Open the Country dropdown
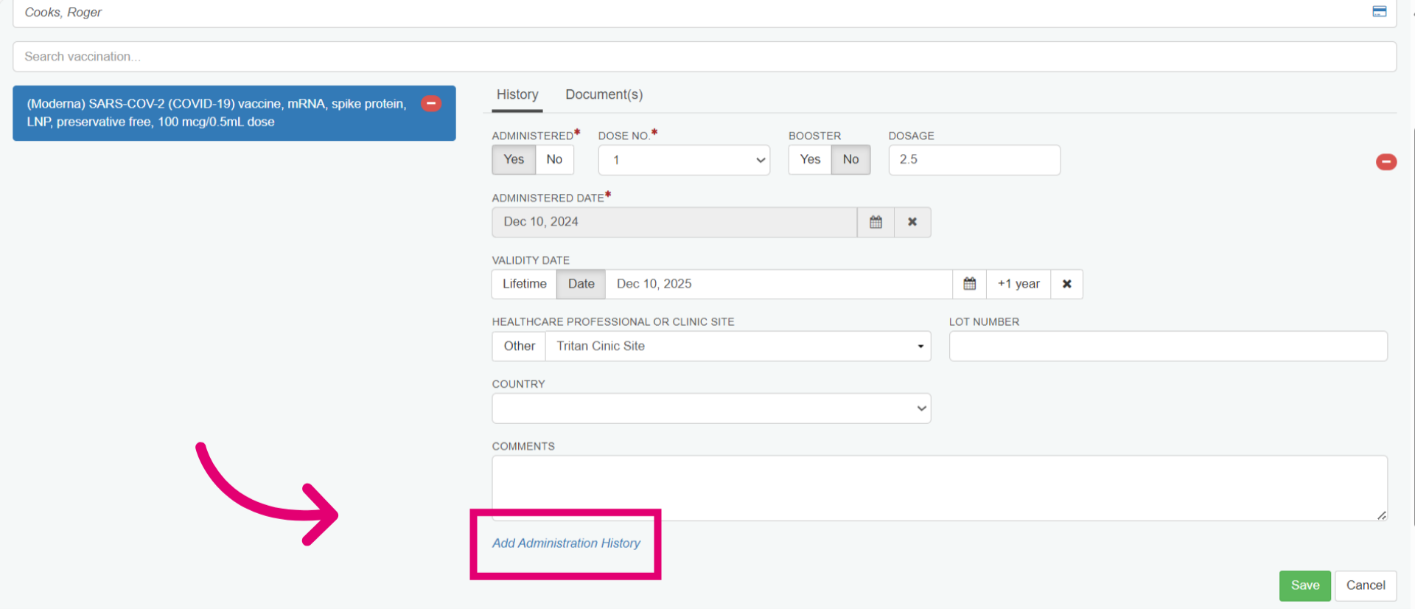The height and width of the screenshot is (609, 1415). [x=711, y=408]
